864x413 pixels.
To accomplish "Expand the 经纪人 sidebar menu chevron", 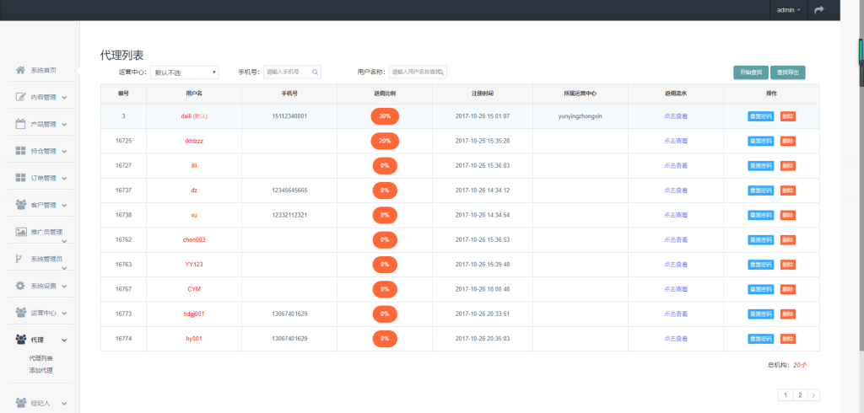I will (64, 404).
